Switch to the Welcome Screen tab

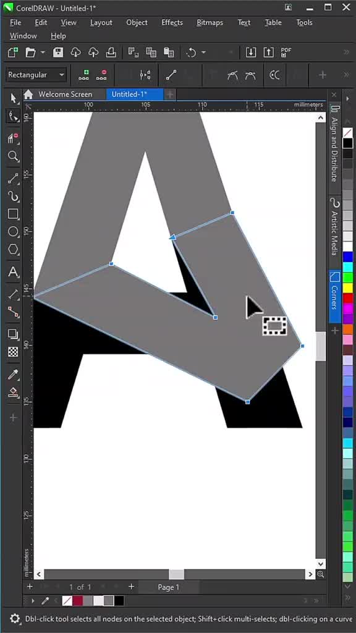pyautogui.click(x=66, y=95)
